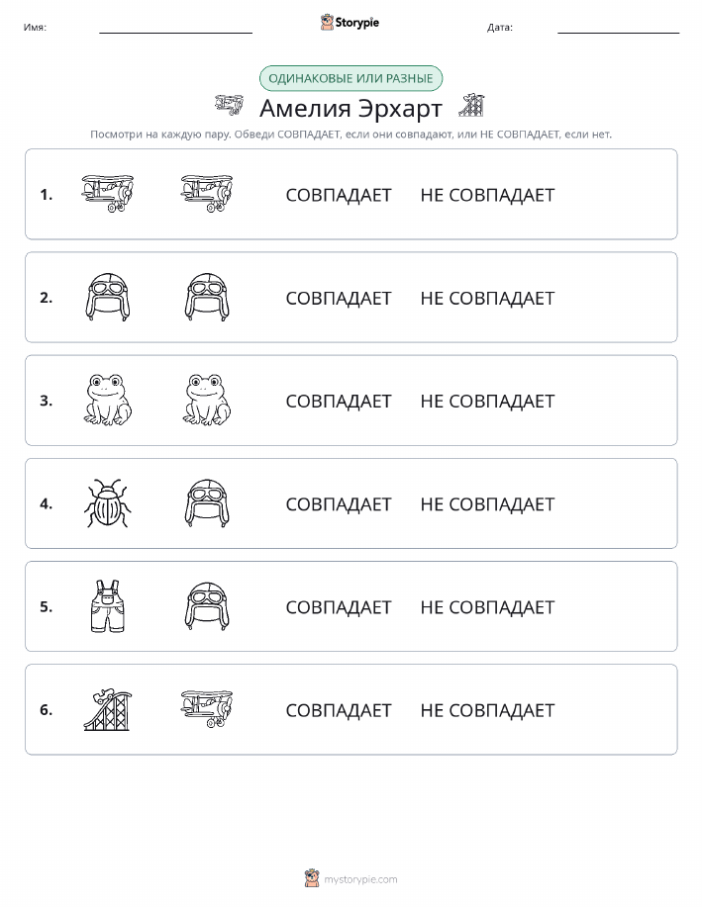The image size is (702, 907).
Task: Click the second aviator helmet in row 2
Action: (x=207, y=297)
